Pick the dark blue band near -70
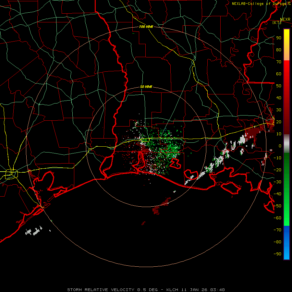Image resolution: width=292 pixels, height=292 pixels. pos(286,230)
